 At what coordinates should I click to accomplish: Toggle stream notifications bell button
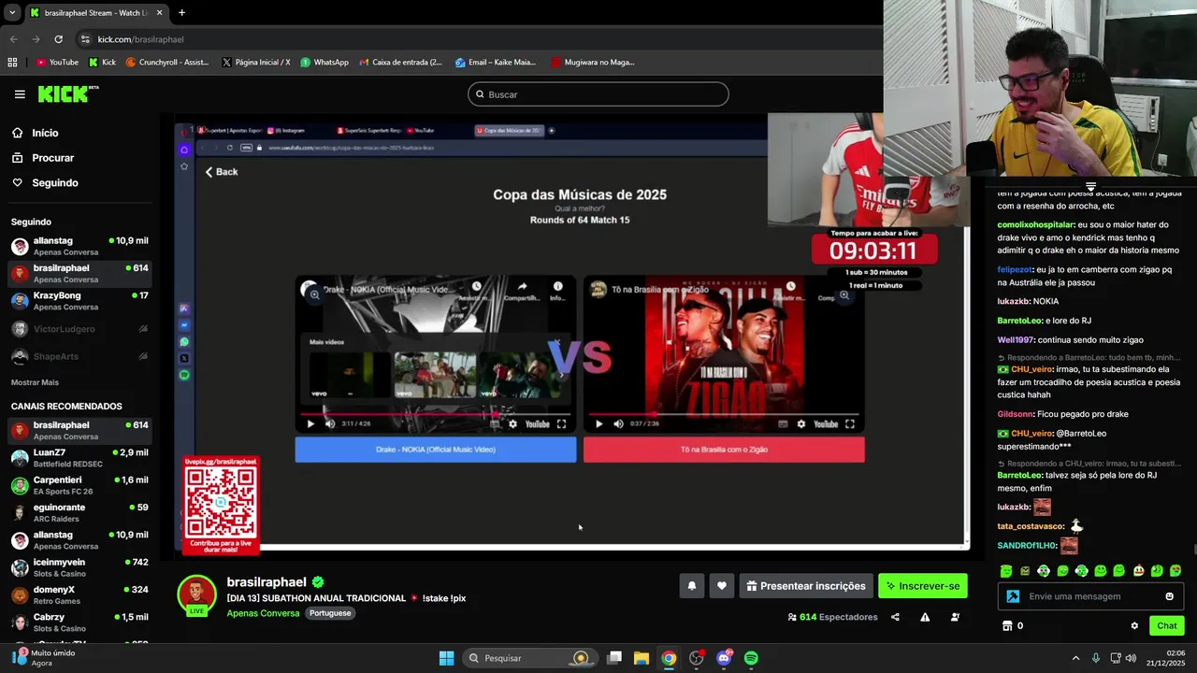click(x=692, y=586)
